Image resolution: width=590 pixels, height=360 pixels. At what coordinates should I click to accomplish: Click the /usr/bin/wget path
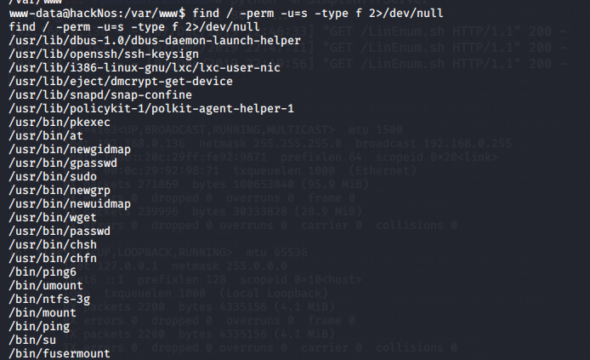[x=53, y=218]
